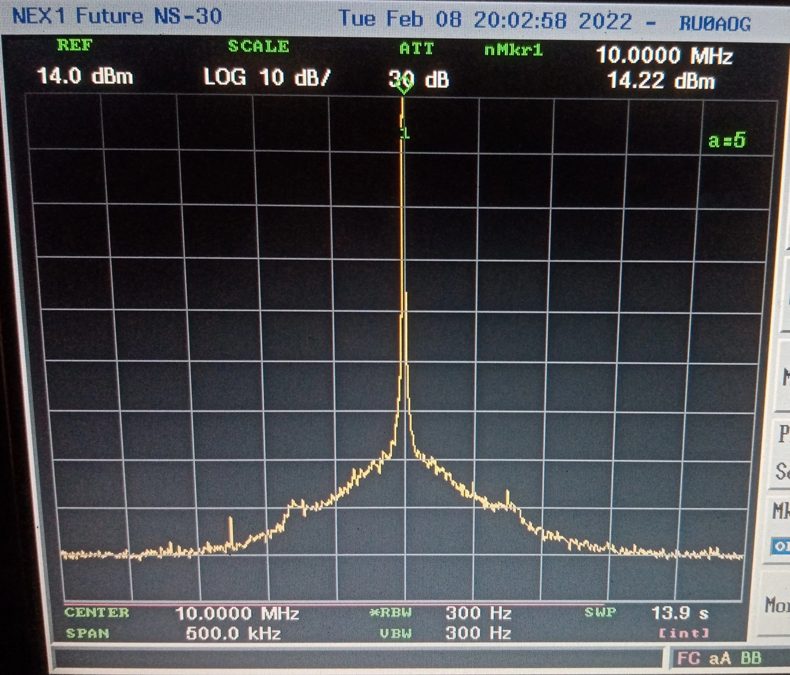Screen dimensions: 790x675
Task: Click the nMkr1 10.0000 MHz readout
Action: click(x=664, y=56)
